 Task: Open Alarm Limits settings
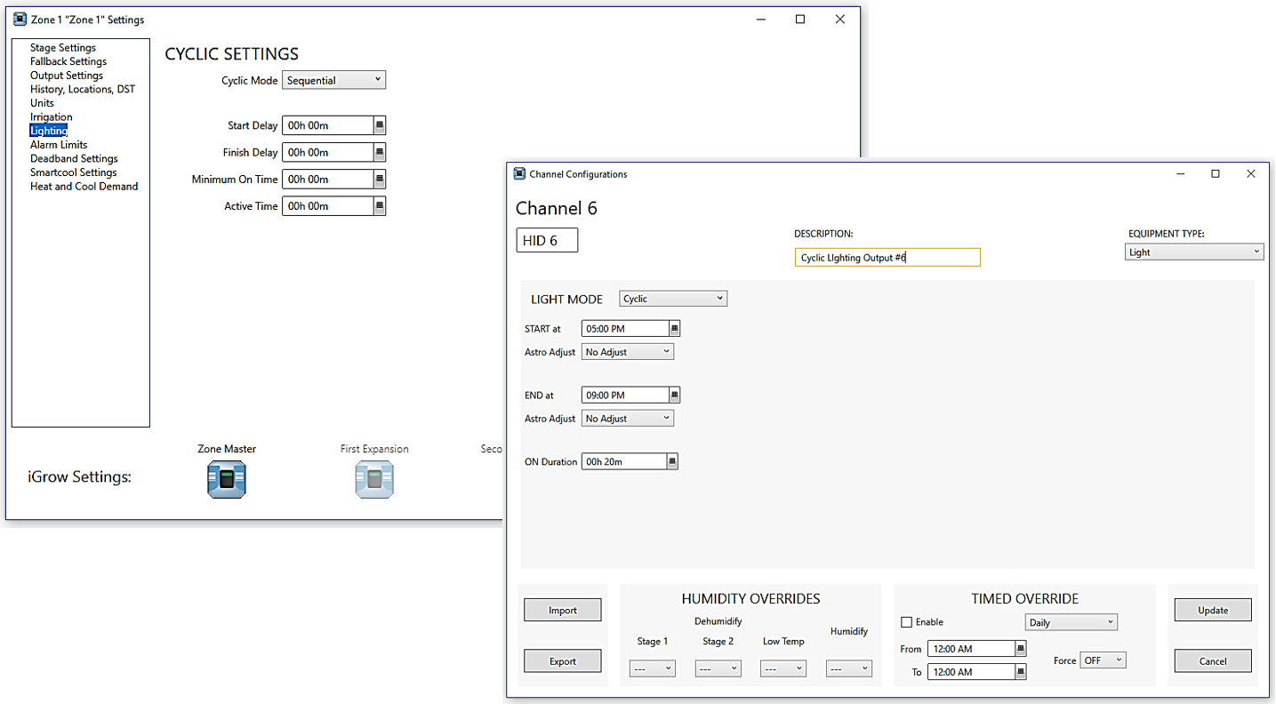pos(59,145)
